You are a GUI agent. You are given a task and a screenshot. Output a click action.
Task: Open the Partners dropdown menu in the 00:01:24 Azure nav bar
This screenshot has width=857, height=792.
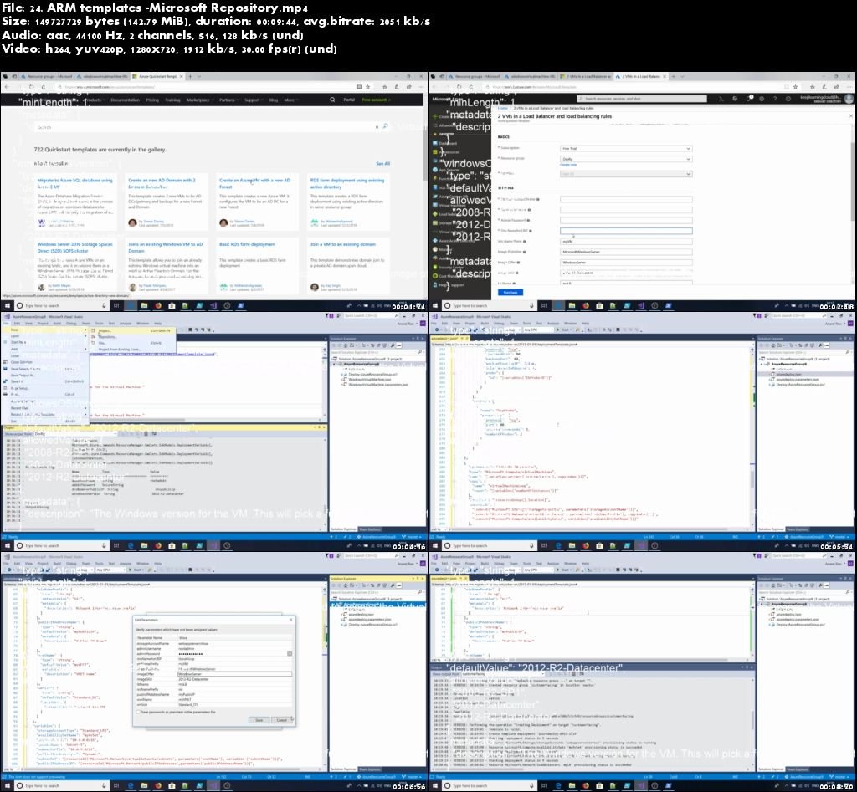click(228, 100)
